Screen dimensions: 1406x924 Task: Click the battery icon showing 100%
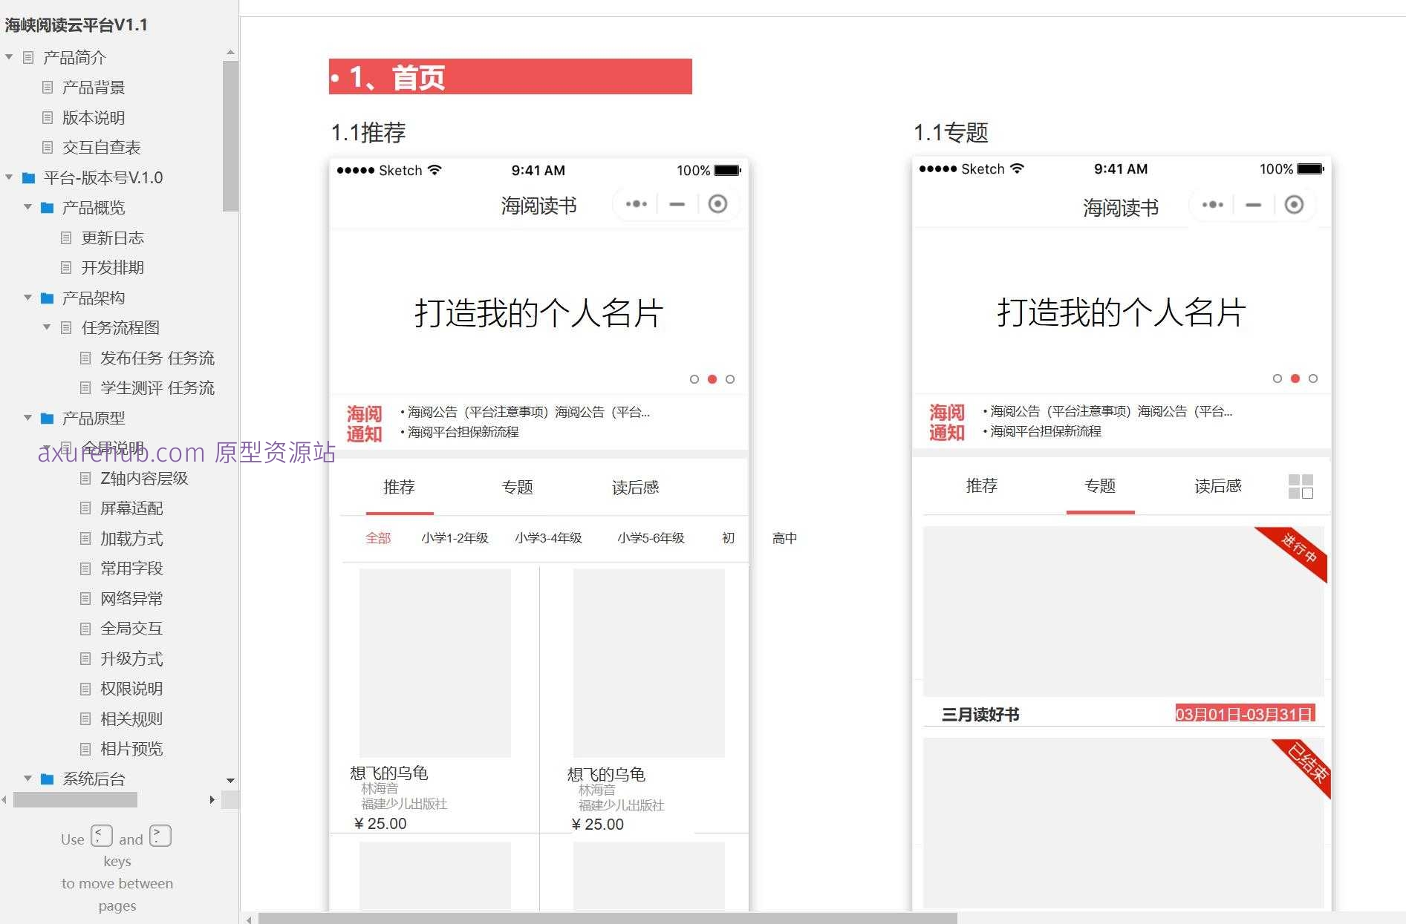point(726,170)
